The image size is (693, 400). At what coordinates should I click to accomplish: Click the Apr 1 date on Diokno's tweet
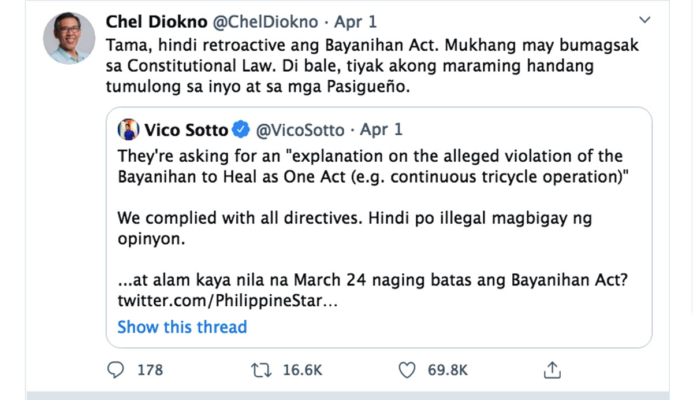pyautogui.click(x=355, y=22)
